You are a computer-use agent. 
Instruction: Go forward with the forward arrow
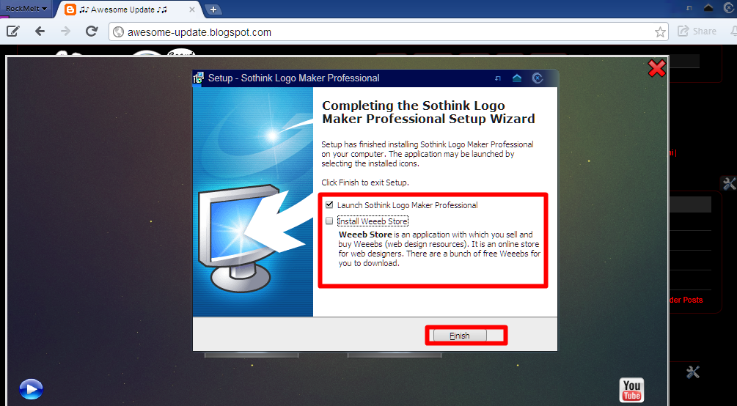click(x=65, y=32)
